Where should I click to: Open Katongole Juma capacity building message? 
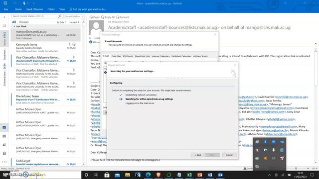point(45,48)
